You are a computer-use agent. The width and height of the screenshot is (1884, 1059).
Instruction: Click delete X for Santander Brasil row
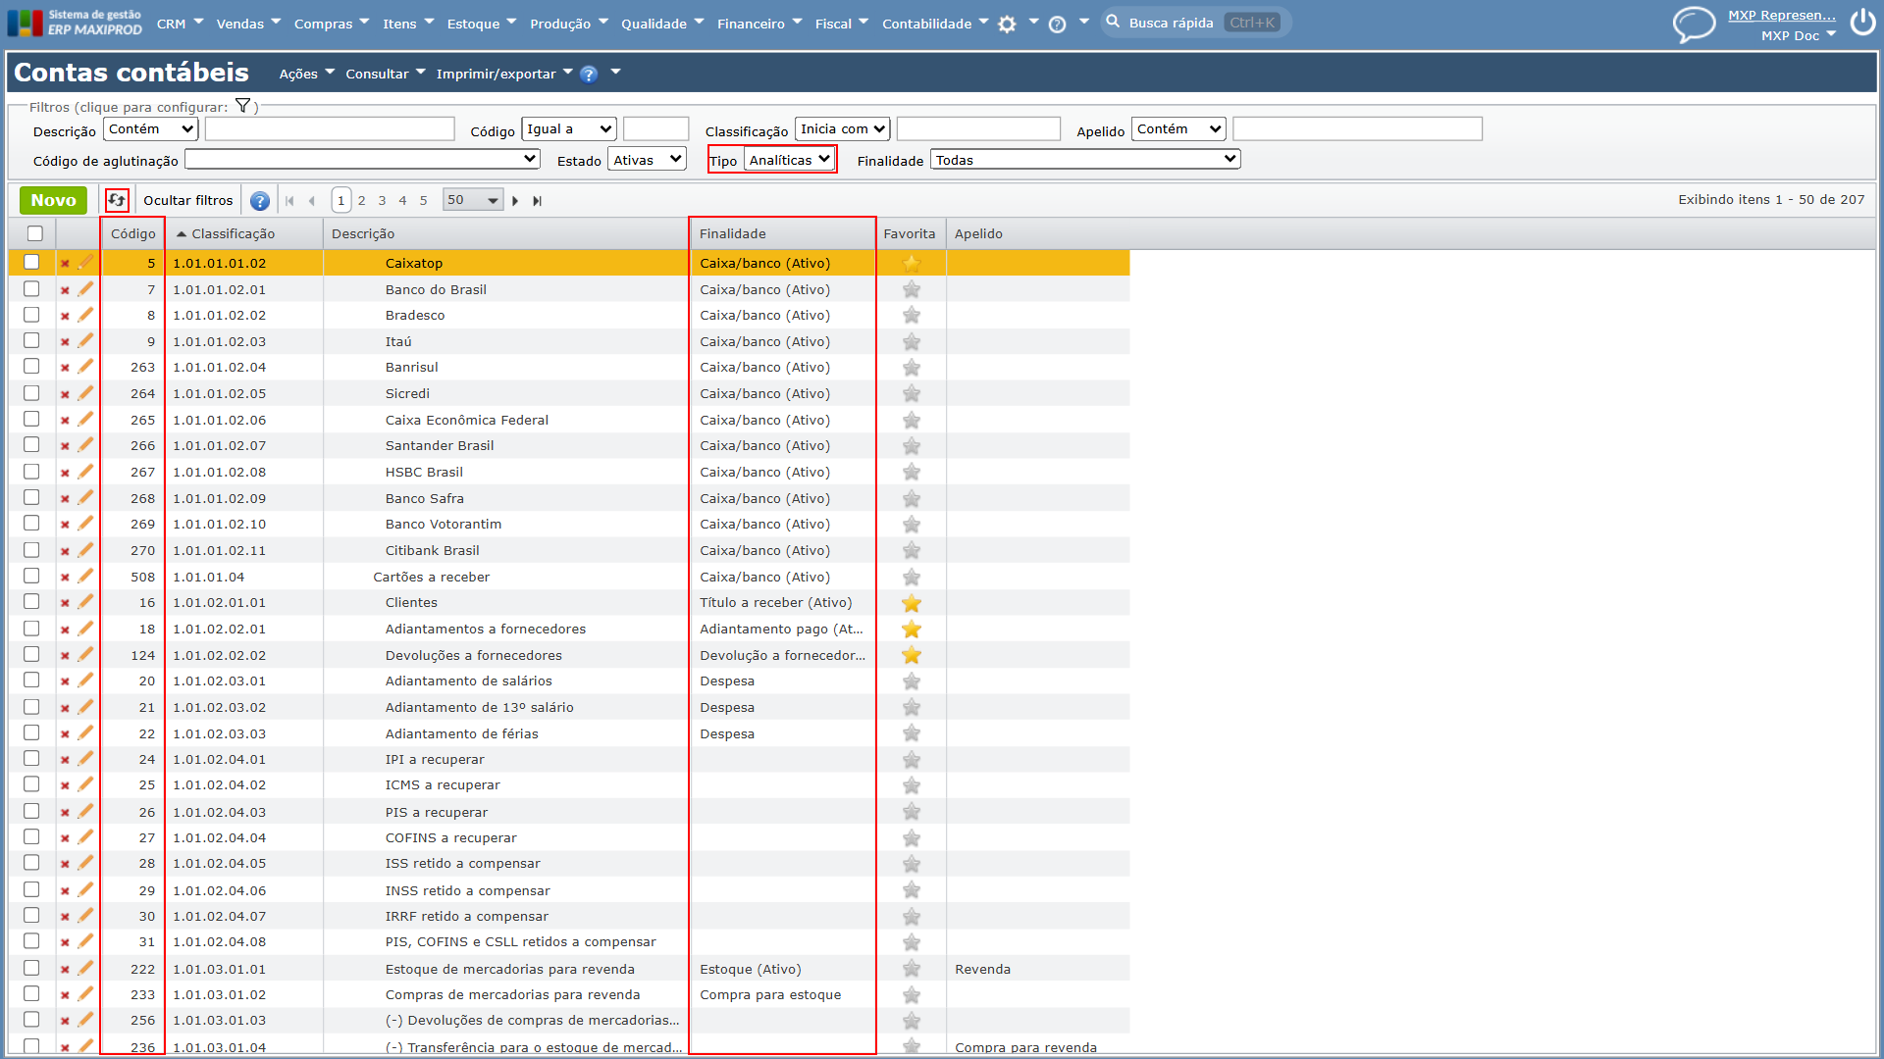[x=65, y=446]
